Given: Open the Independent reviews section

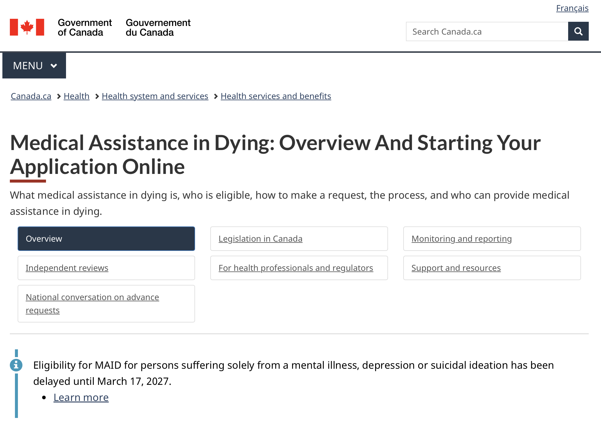Looking at the screenshot, I should click(67, 268).
